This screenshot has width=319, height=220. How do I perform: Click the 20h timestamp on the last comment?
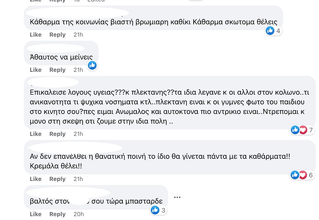[79, 214]
